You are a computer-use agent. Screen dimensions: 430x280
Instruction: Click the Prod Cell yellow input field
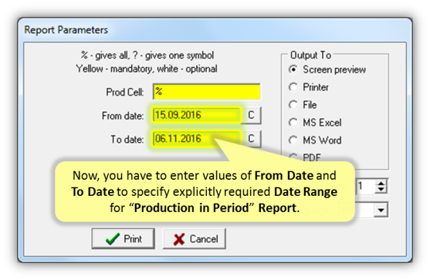click(x=206, y=92)
